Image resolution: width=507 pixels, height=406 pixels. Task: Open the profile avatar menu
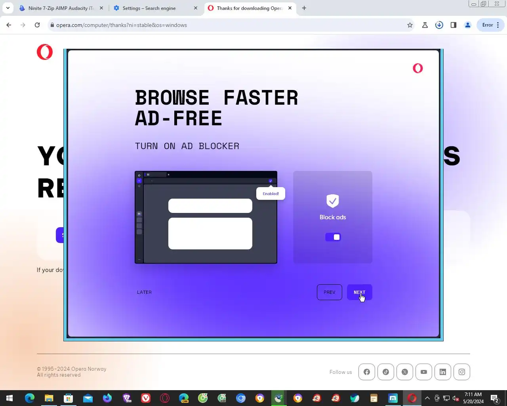point(468,25)
